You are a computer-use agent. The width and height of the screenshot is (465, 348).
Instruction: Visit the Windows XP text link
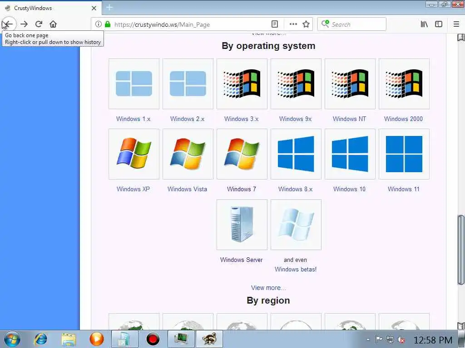pos(133,189)
